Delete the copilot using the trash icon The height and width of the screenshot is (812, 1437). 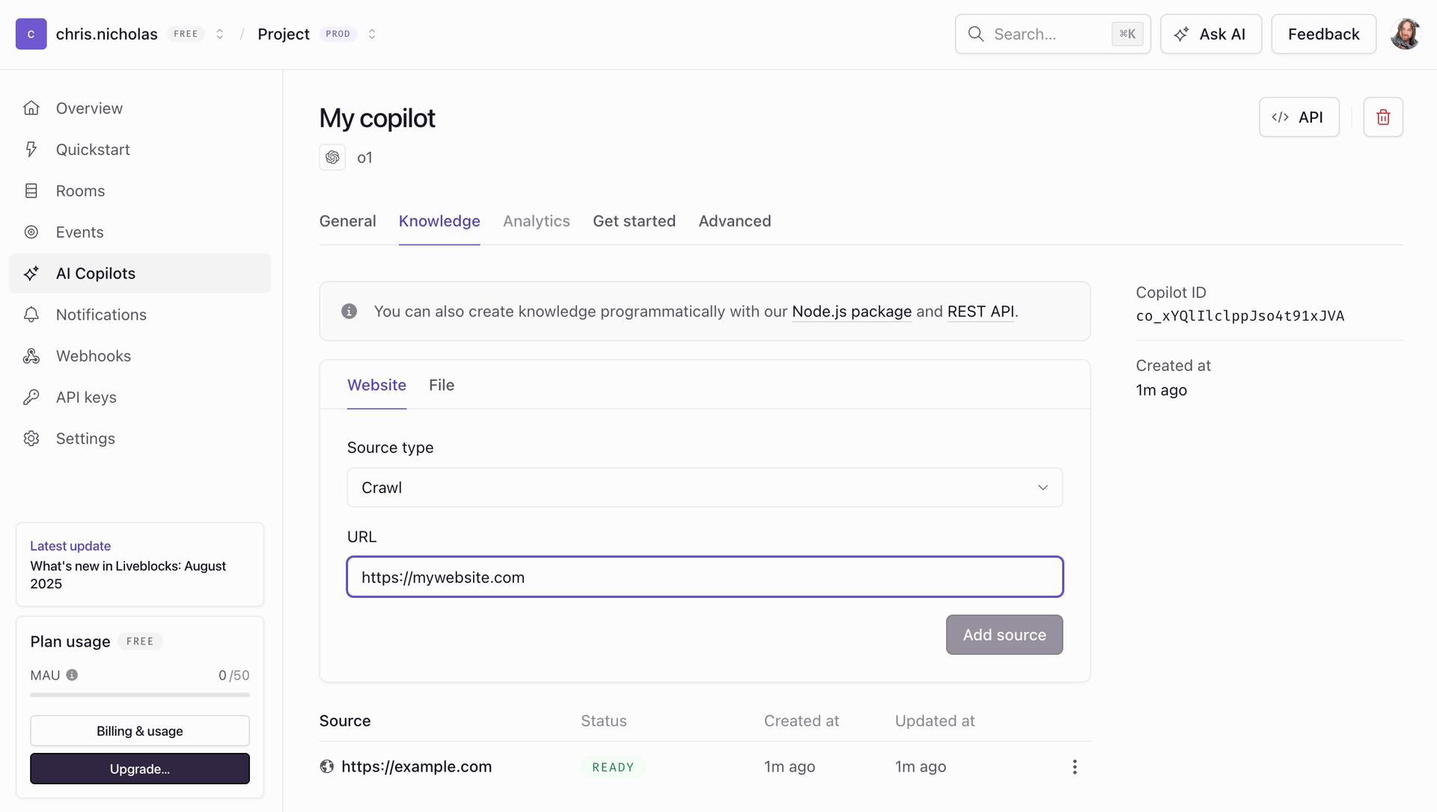coord(1383,117)
